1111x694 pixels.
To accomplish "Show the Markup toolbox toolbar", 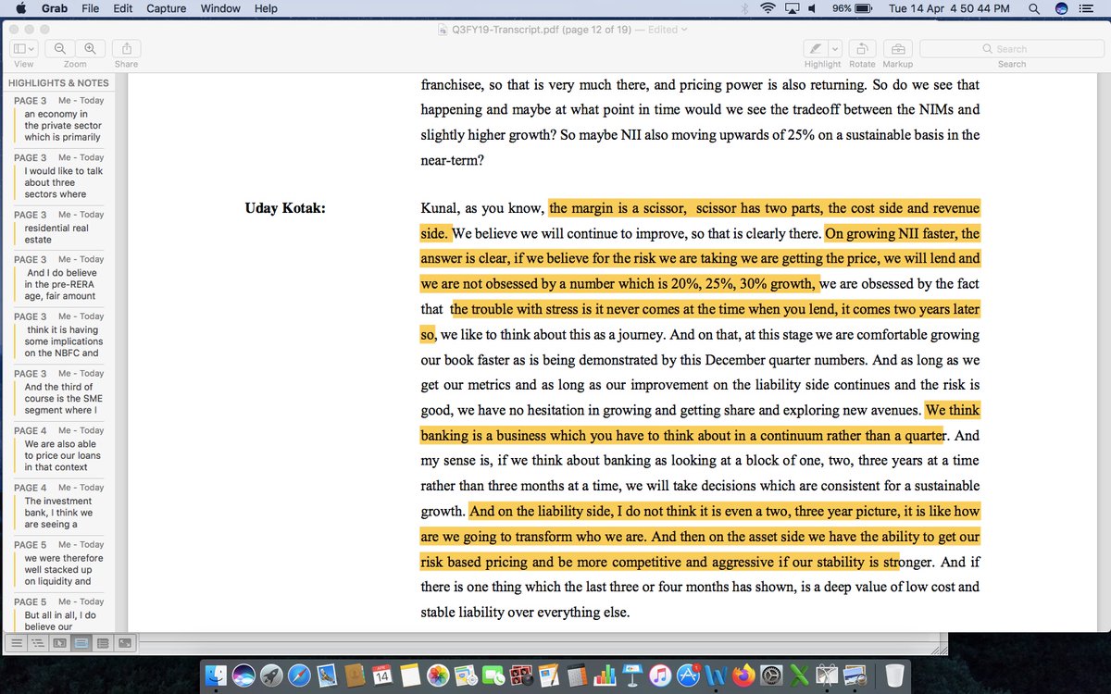I will point(896,48).
